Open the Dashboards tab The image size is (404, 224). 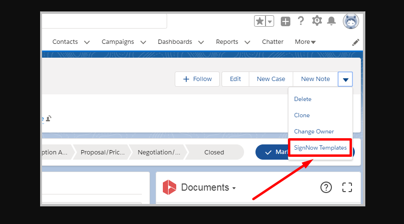coord(175,42)
